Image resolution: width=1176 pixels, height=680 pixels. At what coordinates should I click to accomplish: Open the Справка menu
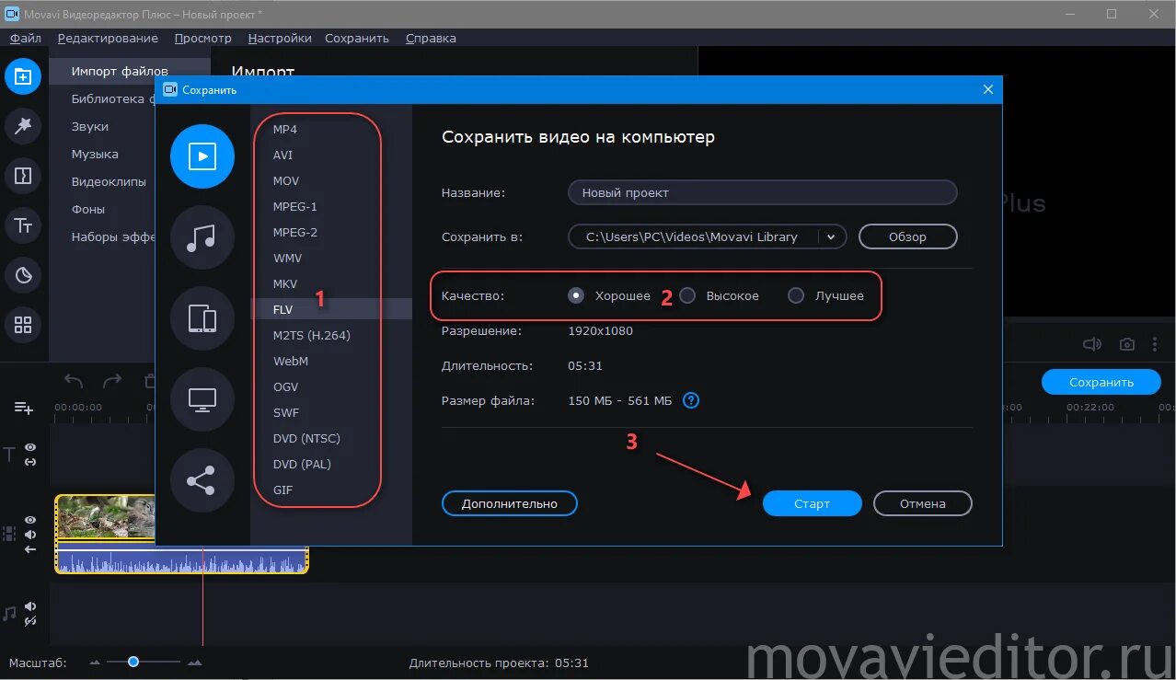click(x=431, y=38)
